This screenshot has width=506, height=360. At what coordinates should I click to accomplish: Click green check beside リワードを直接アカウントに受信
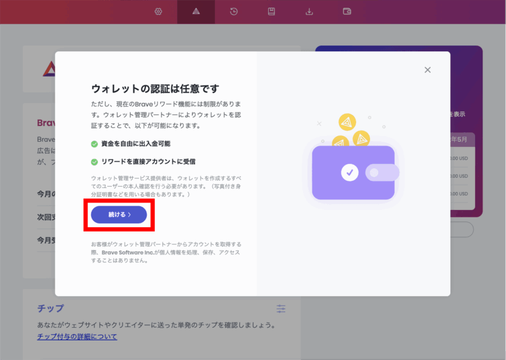[x=94, y=162]
